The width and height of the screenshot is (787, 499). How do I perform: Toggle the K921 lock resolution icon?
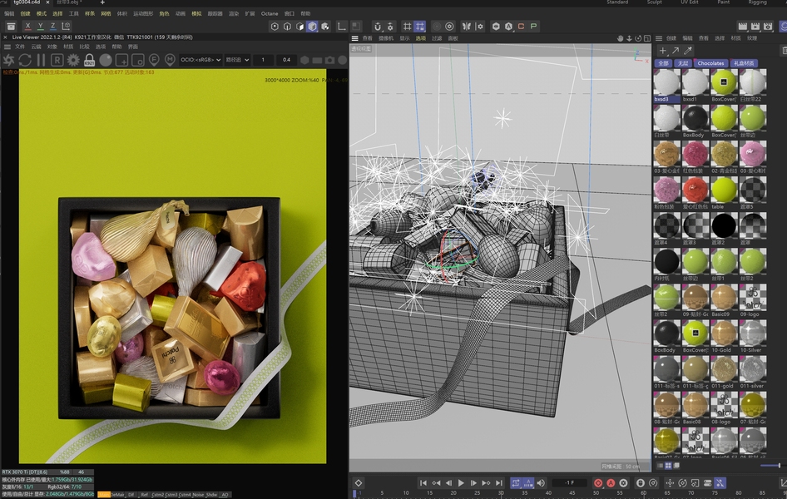[89, 60]
